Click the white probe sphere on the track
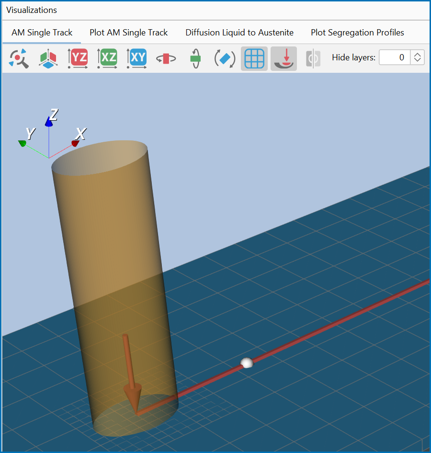 (x=247, y=363)
